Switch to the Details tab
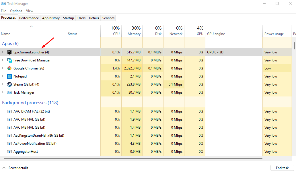 click(94, 18)
